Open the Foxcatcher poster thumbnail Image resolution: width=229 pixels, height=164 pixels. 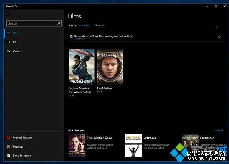190,144
